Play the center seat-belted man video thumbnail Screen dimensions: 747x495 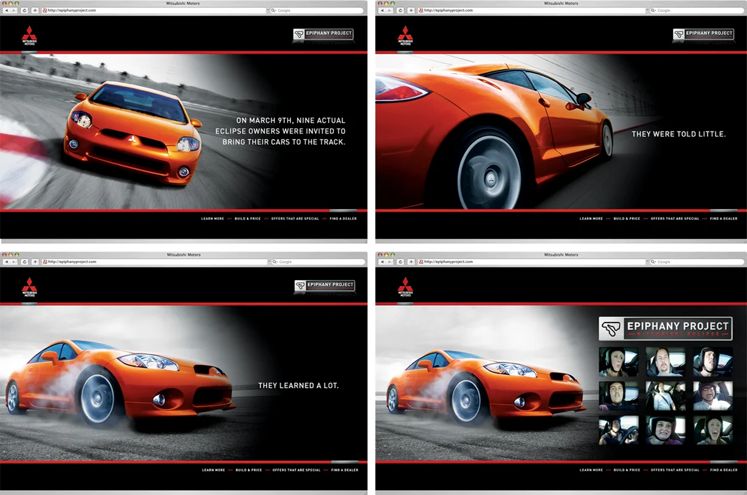point(666,396)
